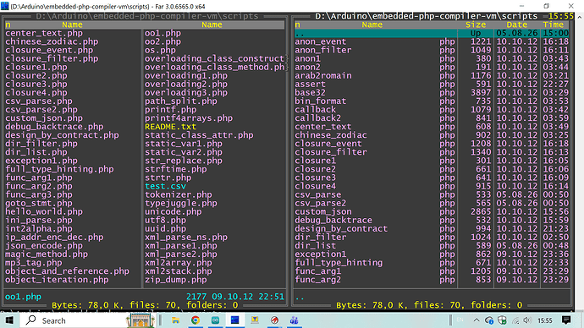Click size 3897 of base32 row
This screenshot has height=328, width=584.
481,93
